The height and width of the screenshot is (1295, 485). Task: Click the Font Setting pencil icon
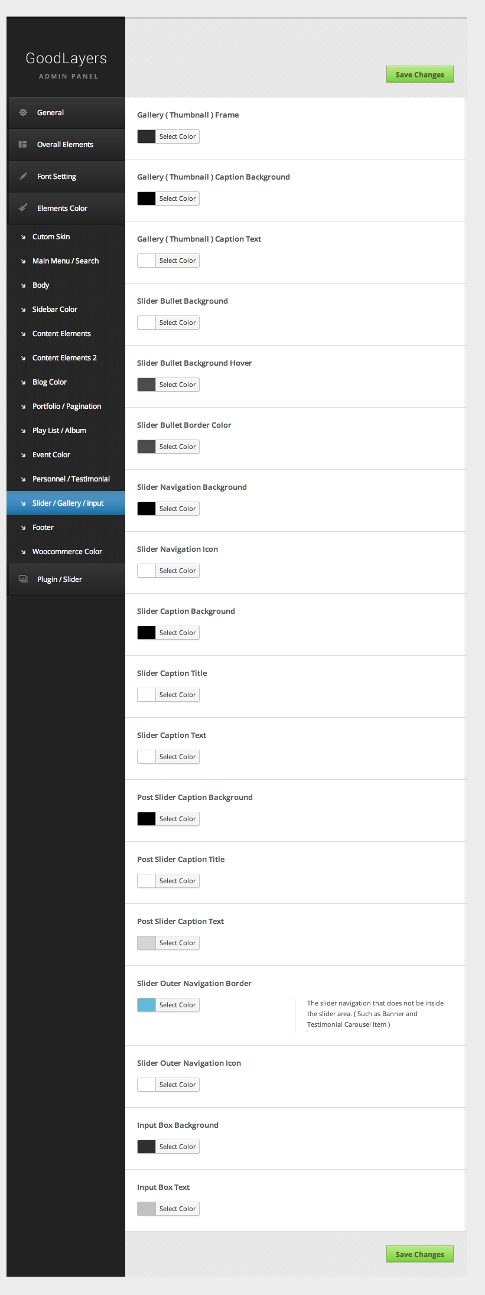click(x=23, y=177)
